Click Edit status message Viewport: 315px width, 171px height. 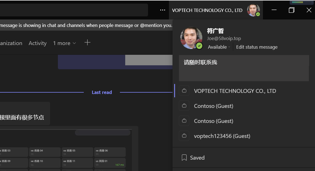click(x=257, y=47)
